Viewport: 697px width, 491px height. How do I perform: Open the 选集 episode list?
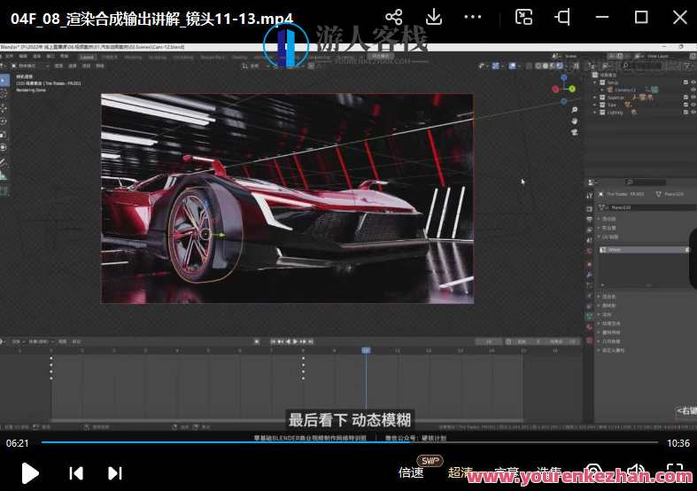549,472
